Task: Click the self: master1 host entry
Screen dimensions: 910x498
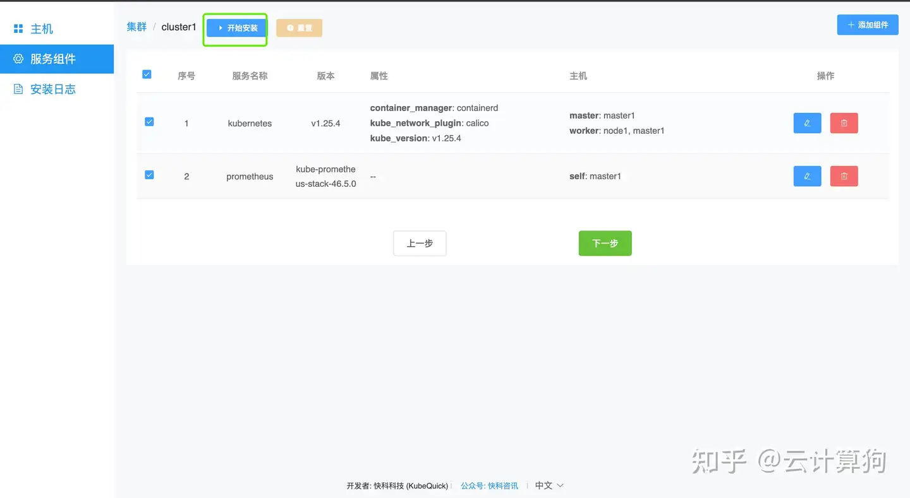Action: coord(595,176)
